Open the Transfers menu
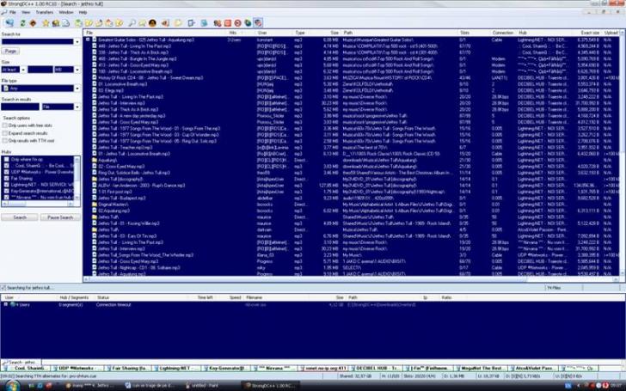 click(x=42, y=12)
